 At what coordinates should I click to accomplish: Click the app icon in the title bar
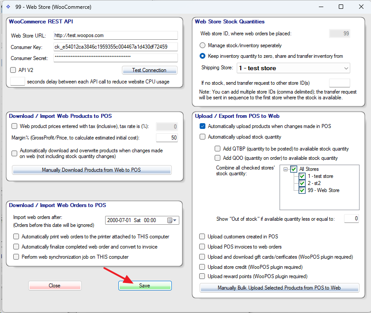click(x=8, y=7)
